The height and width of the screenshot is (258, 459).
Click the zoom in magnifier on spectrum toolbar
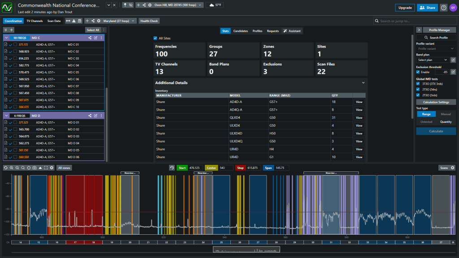[x=11, y=168]
